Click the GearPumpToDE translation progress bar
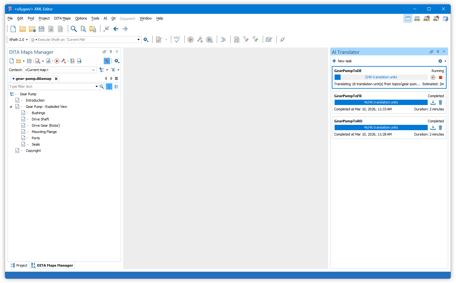Viewport: 456px width, 283px height. click(381, 77)
